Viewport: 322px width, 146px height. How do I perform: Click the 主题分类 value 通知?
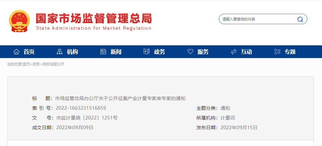[x=225, y=108]
